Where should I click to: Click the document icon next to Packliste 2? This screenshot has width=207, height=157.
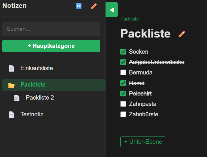coord(17,98)
